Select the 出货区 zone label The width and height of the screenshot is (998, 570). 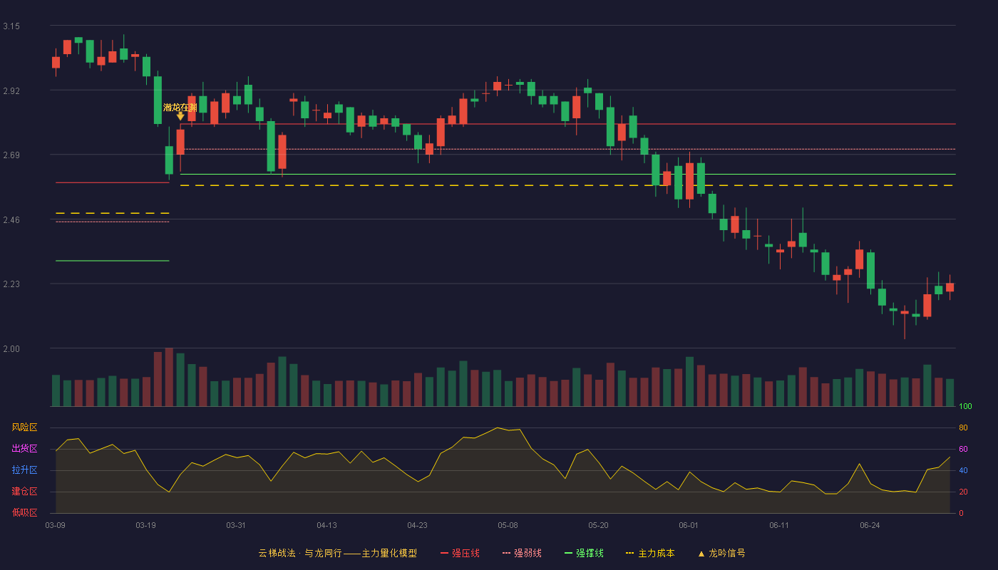point(24,449)
